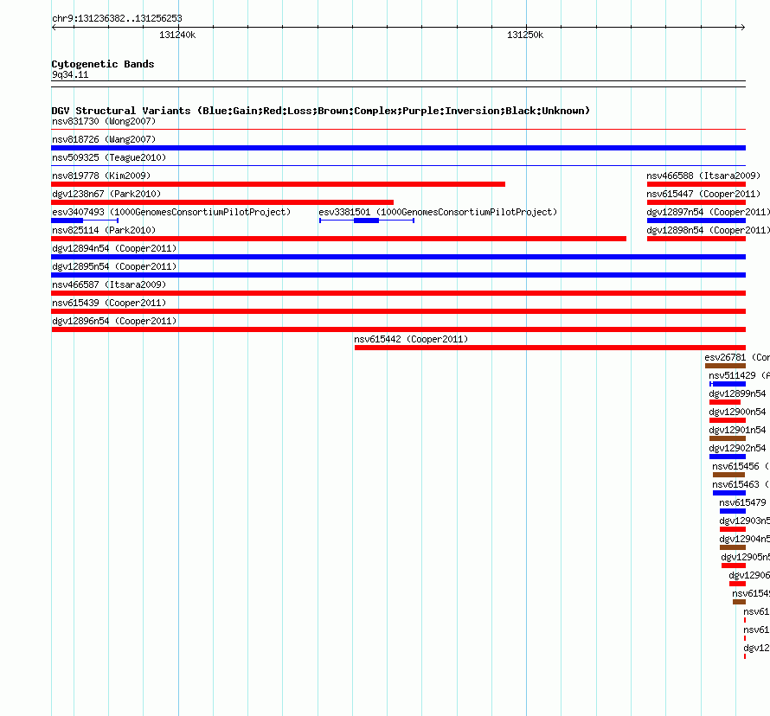Click the 131240k ruler tick label
Screen dimensions: 770x716
[x=177, y=35]
